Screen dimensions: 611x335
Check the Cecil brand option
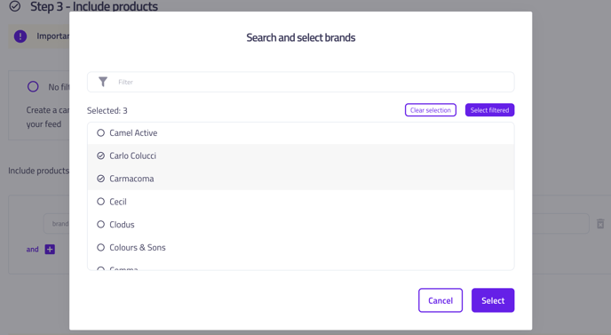(300, 202)
